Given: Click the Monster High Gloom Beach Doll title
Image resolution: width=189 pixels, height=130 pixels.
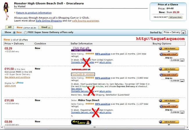Looking at the screenshot, I should pos(49,3).
